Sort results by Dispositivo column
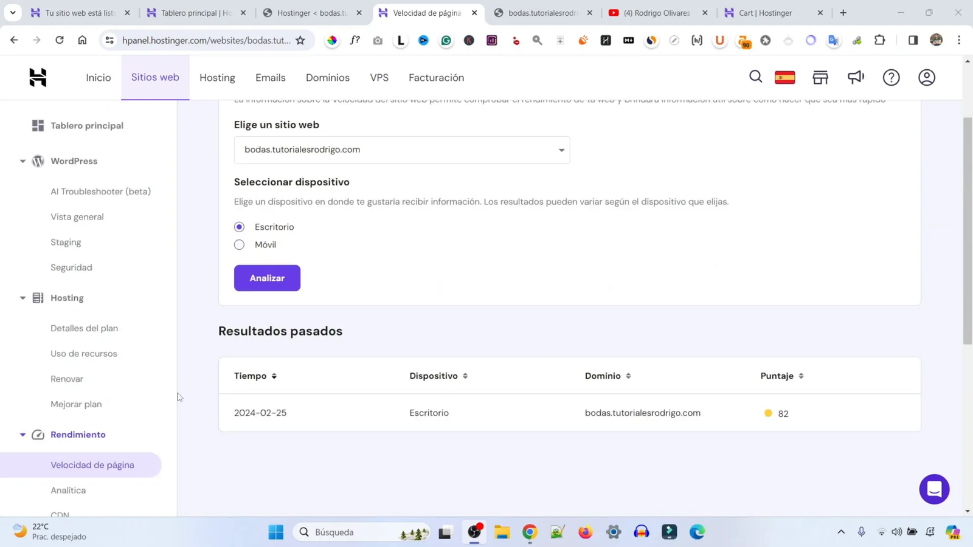 point(438,376)
